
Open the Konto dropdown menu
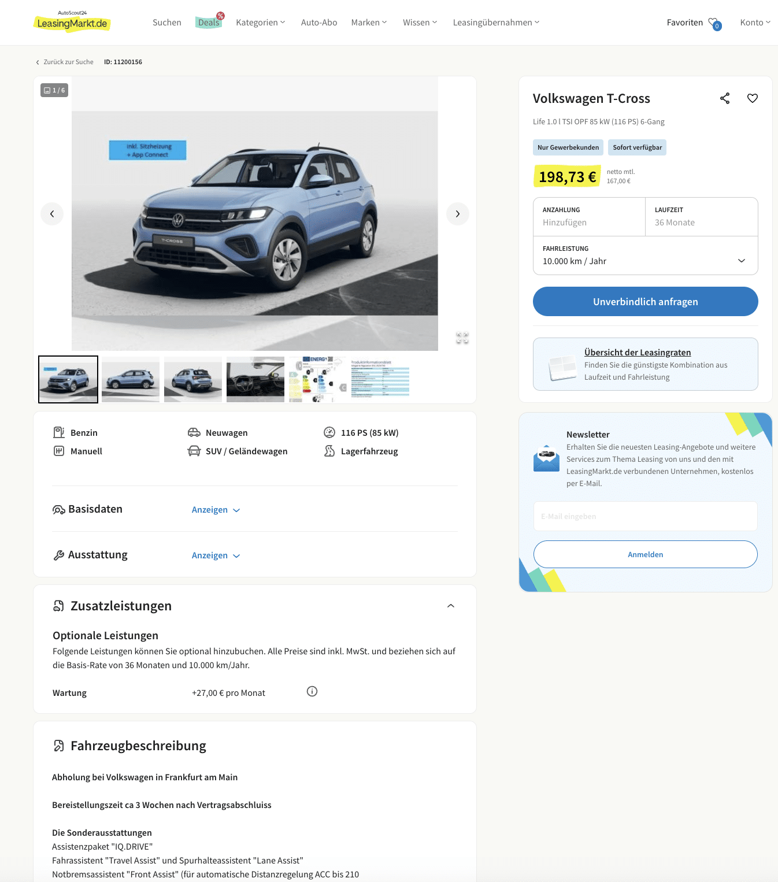tap(755, 23)
